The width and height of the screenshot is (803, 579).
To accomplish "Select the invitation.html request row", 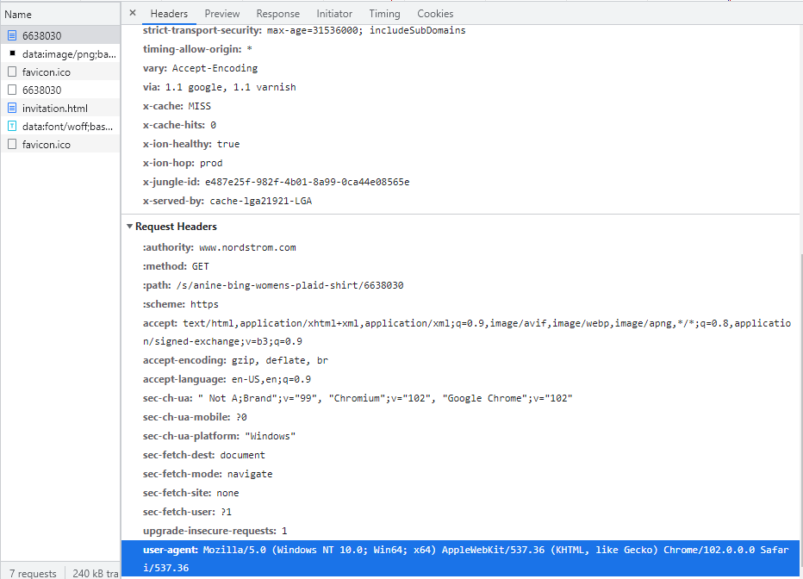I will click(x=60, y=108).
